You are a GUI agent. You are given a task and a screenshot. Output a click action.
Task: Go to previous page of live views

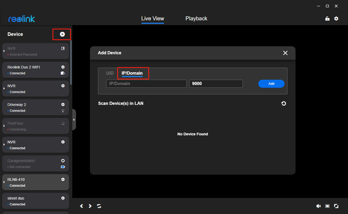82,206
